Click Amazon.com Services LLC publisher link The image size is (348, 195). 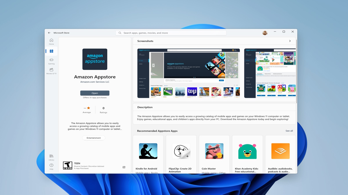[95, 82]
